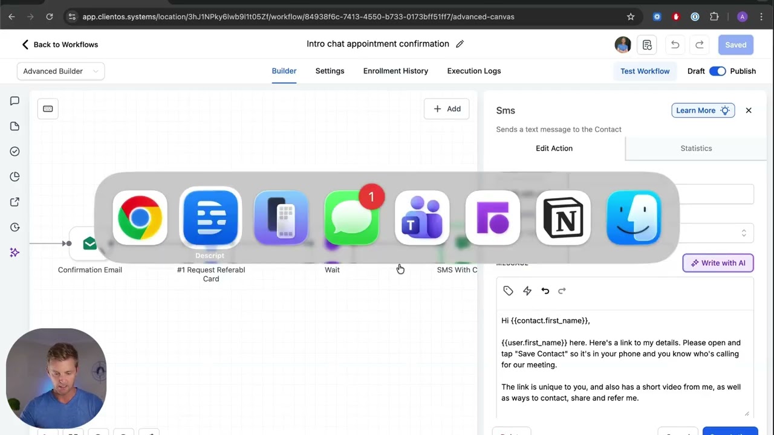
Task: Open Chrome profile avatar A
Action: pyautogui.click(x=743, y=17)
